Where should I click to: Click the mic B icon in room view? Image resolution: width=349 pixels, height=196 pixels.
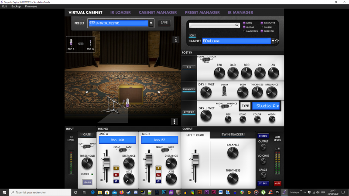pyautogui.click(x=90, y=43)
